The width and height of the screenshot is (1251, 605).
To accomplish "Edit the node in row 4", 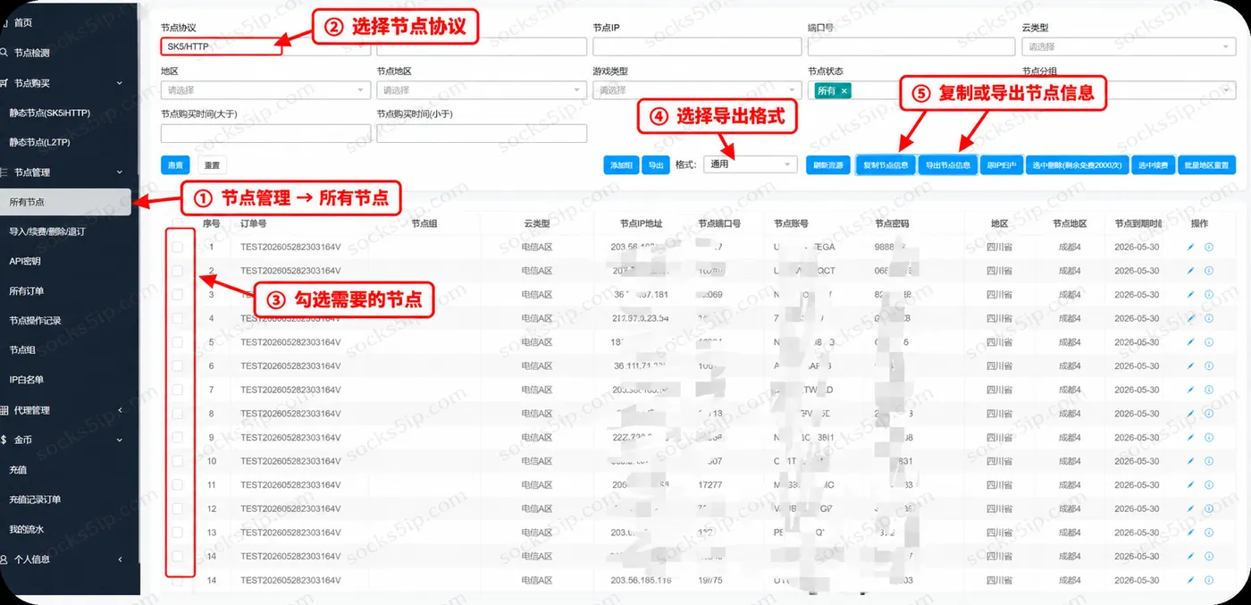I will tap(1190, 318).
